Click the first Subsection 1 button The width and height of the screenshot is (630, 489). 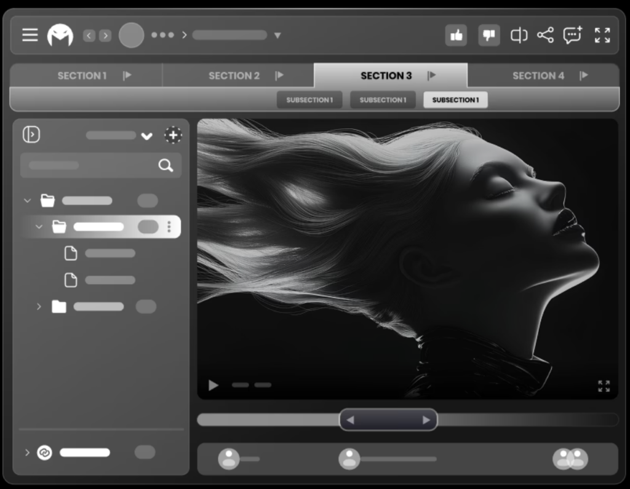click(x=309, y=100)
